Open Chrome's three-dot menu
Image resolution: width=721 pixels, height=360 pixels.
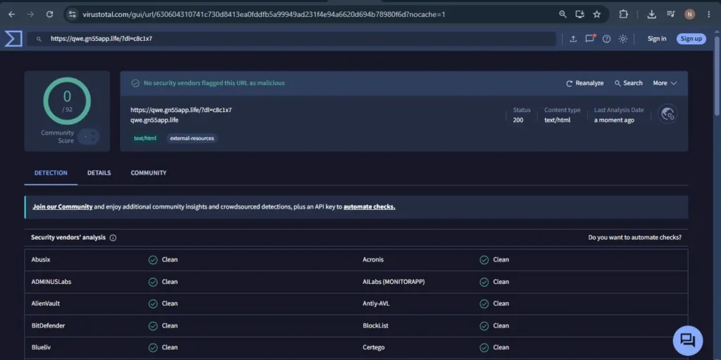point(708,14)
